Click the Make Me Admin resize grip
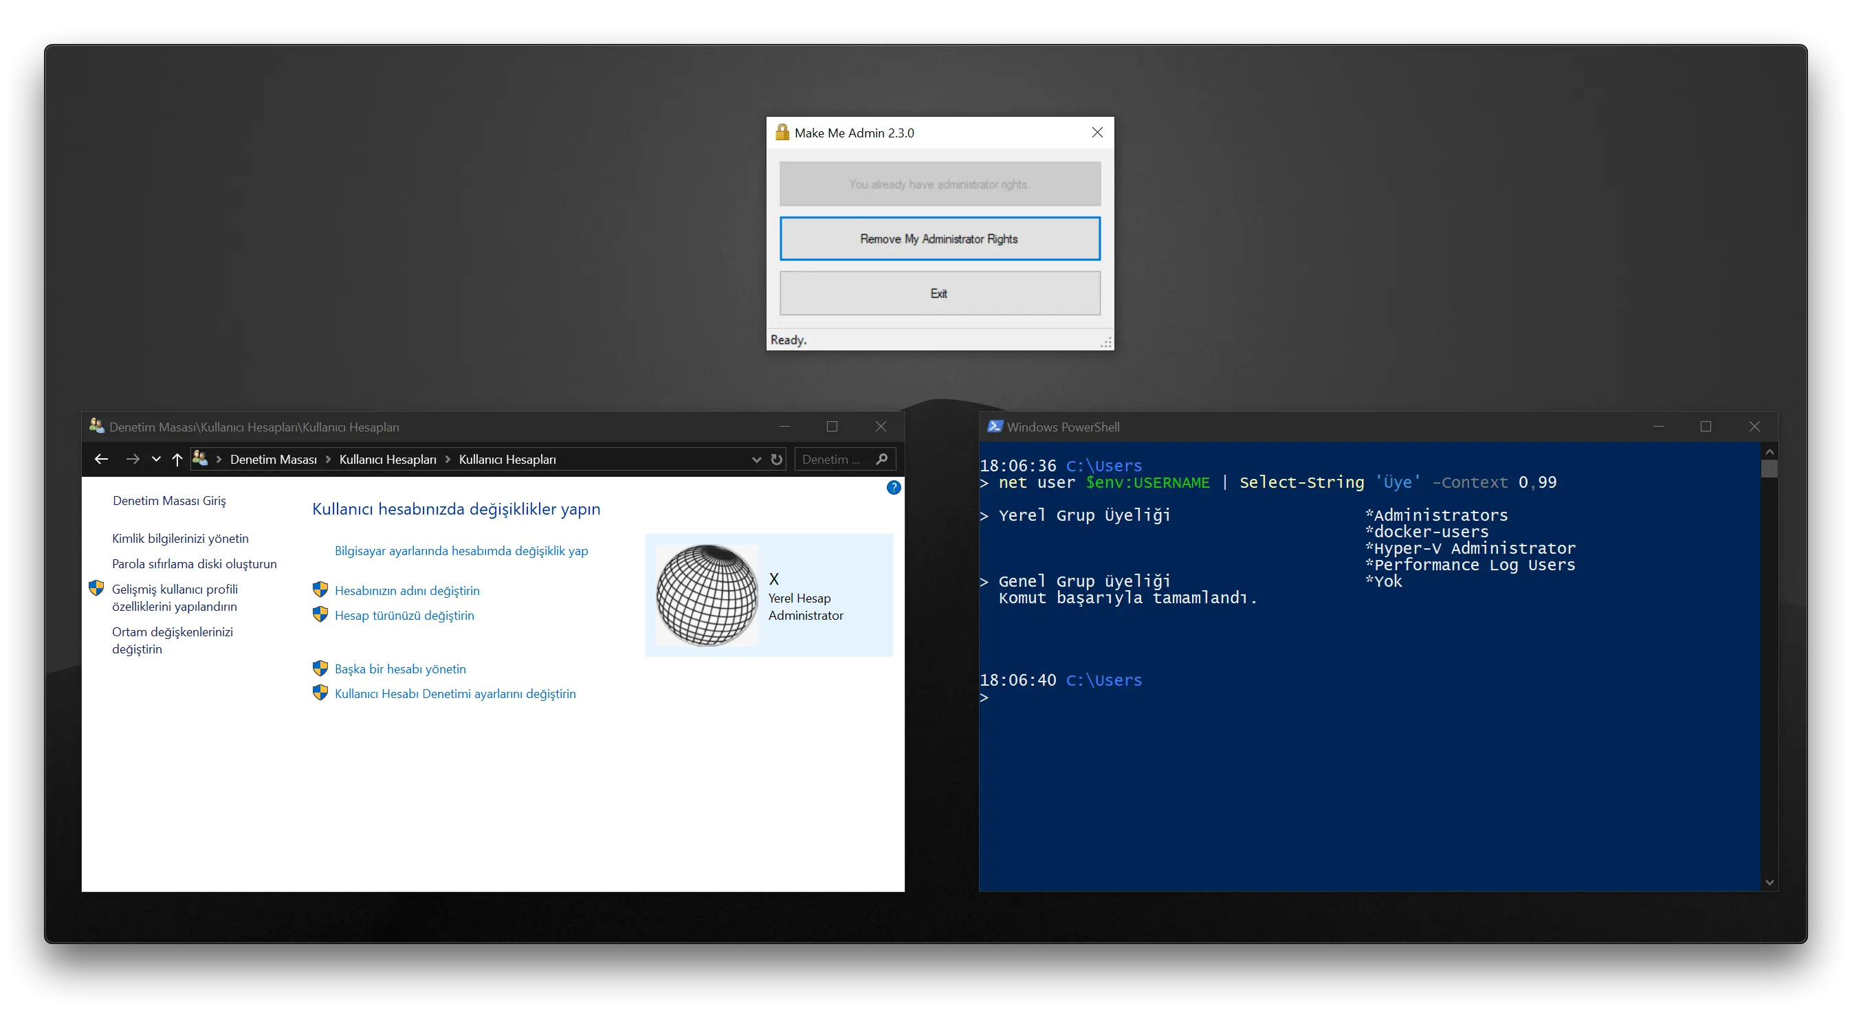Screen dimensions: 1852x1010 1107,344
